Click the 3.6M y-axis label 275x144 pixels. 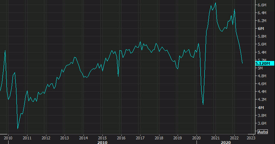click(x=262, y=123)
